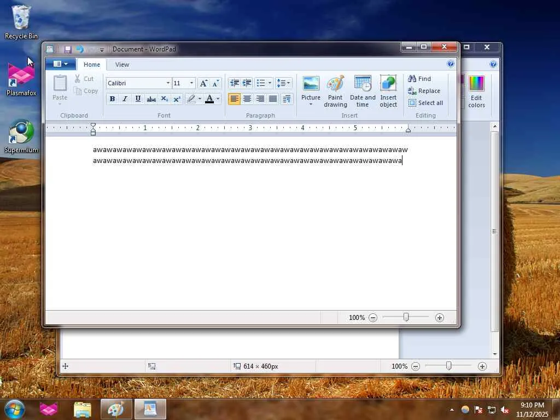Insert Date and time

pyautogui.click(x=363, y=91)
